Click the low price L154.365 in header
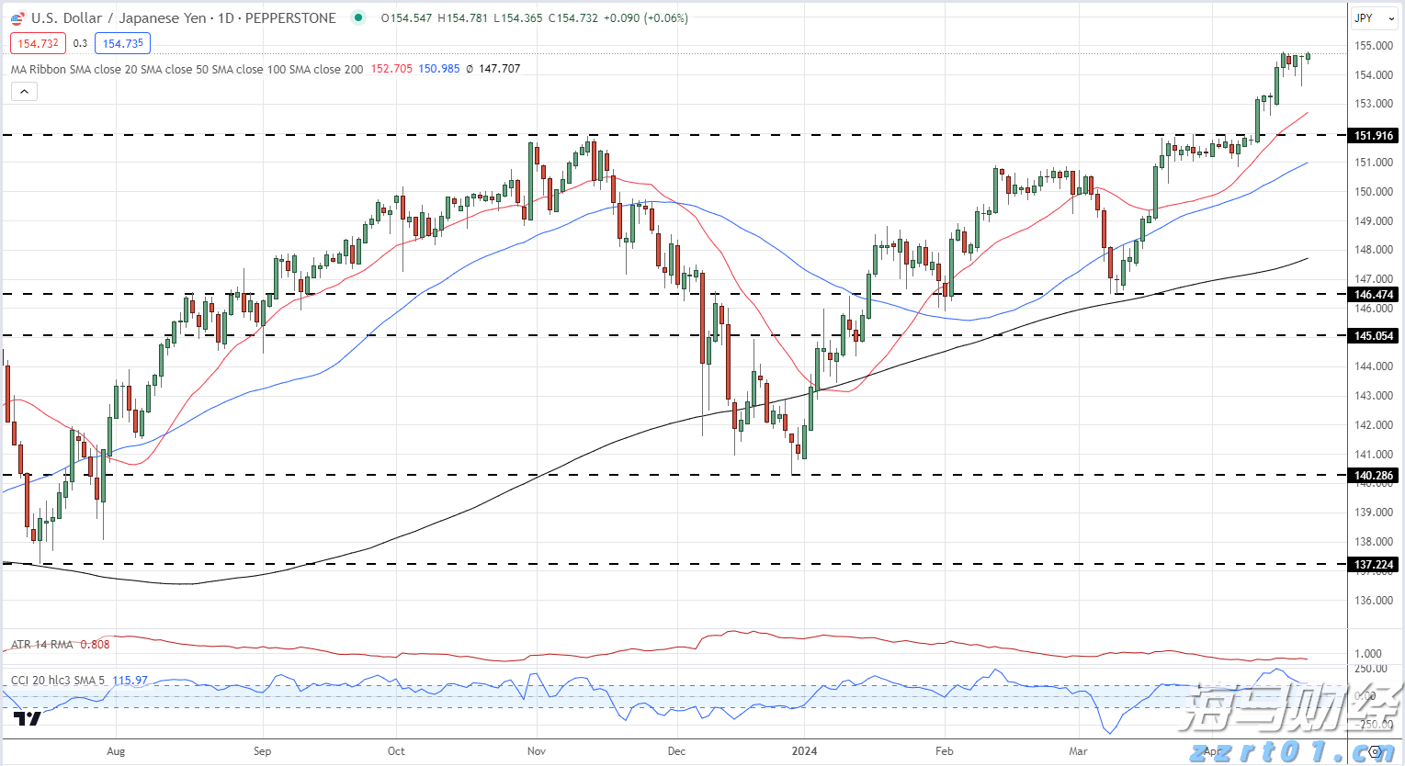Image resolution: width=1405 pixels, height=766 pixels. [518, 18]
